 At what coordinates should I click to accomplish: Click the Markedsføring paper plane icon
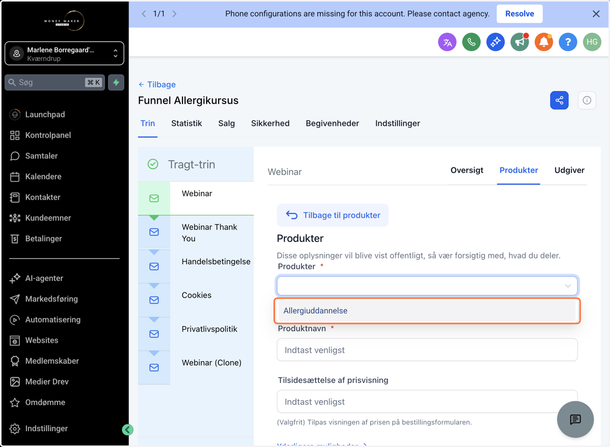tap(15, 299)
